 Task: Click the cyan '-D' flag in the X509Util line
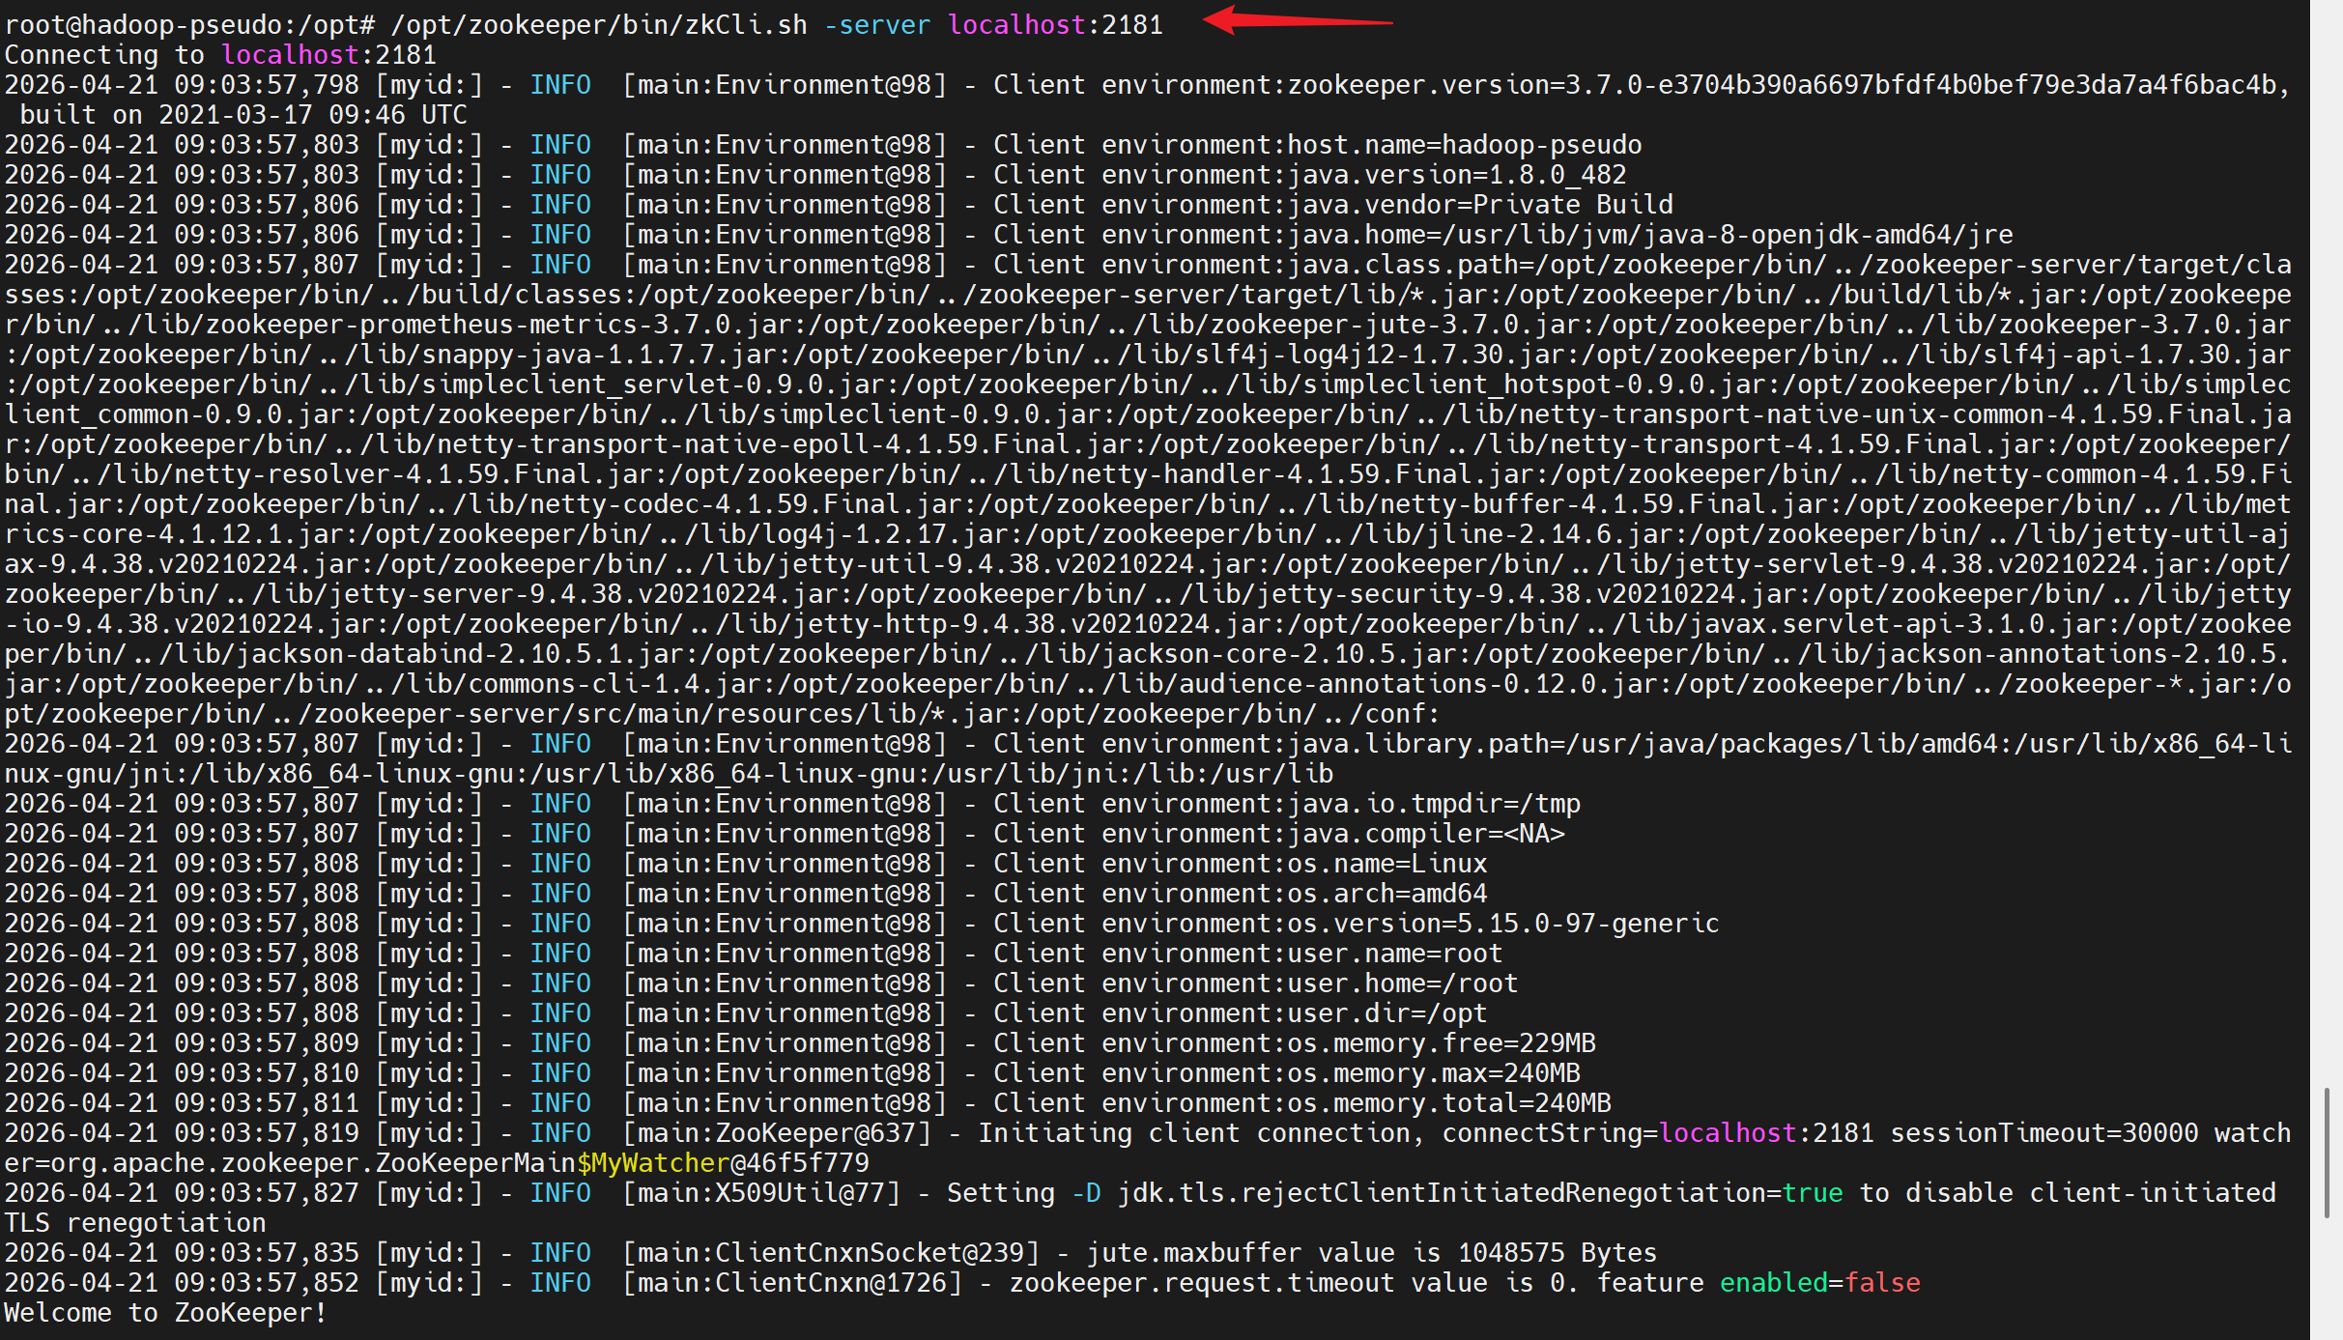(x=1086, y=1193)
